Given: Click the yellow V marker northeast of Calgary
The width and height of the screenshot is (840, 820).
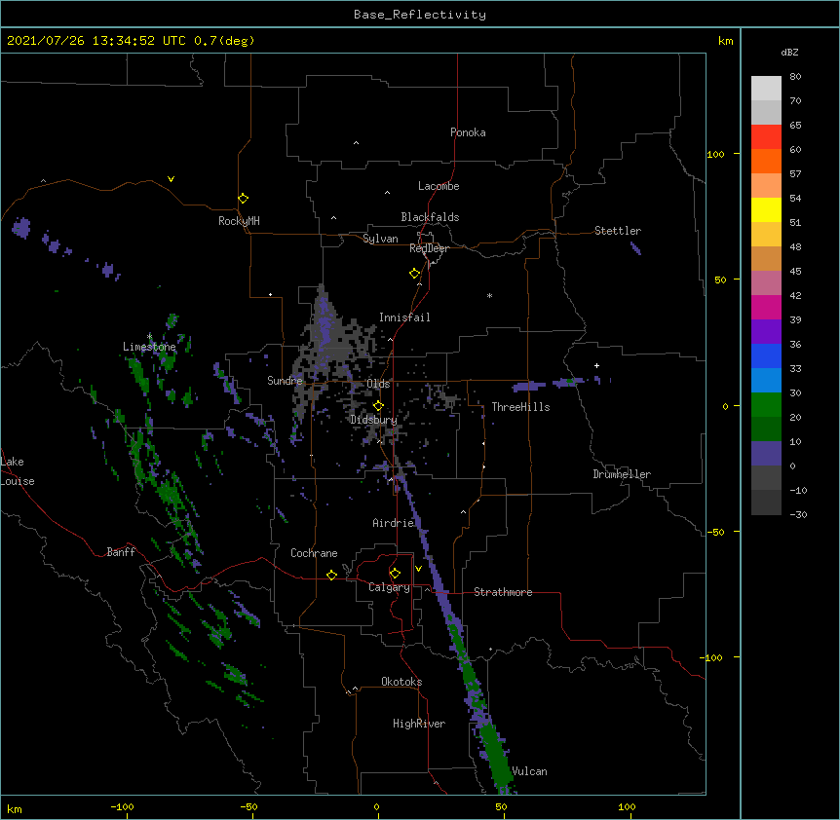Looking at the screenshot, I should (x=418, y=569).
